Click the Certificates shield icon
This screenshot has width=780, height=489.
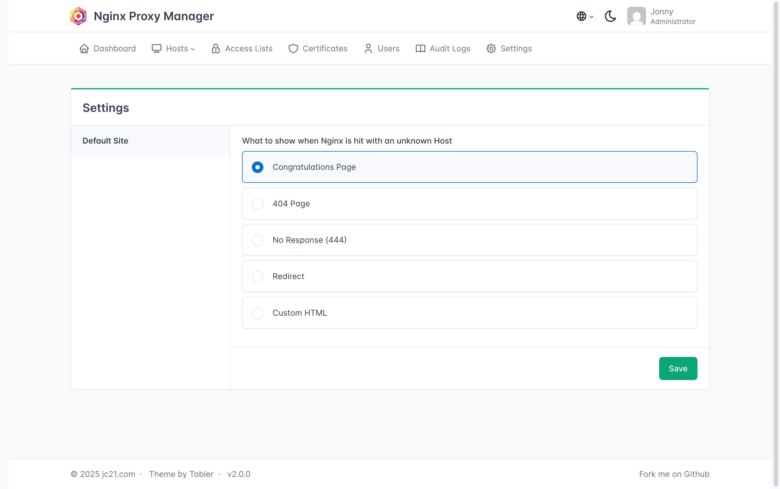click(293, 48)
